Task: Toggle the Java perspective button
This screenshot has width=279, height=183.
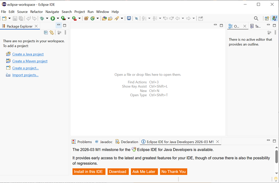Action: click(274, 18)
